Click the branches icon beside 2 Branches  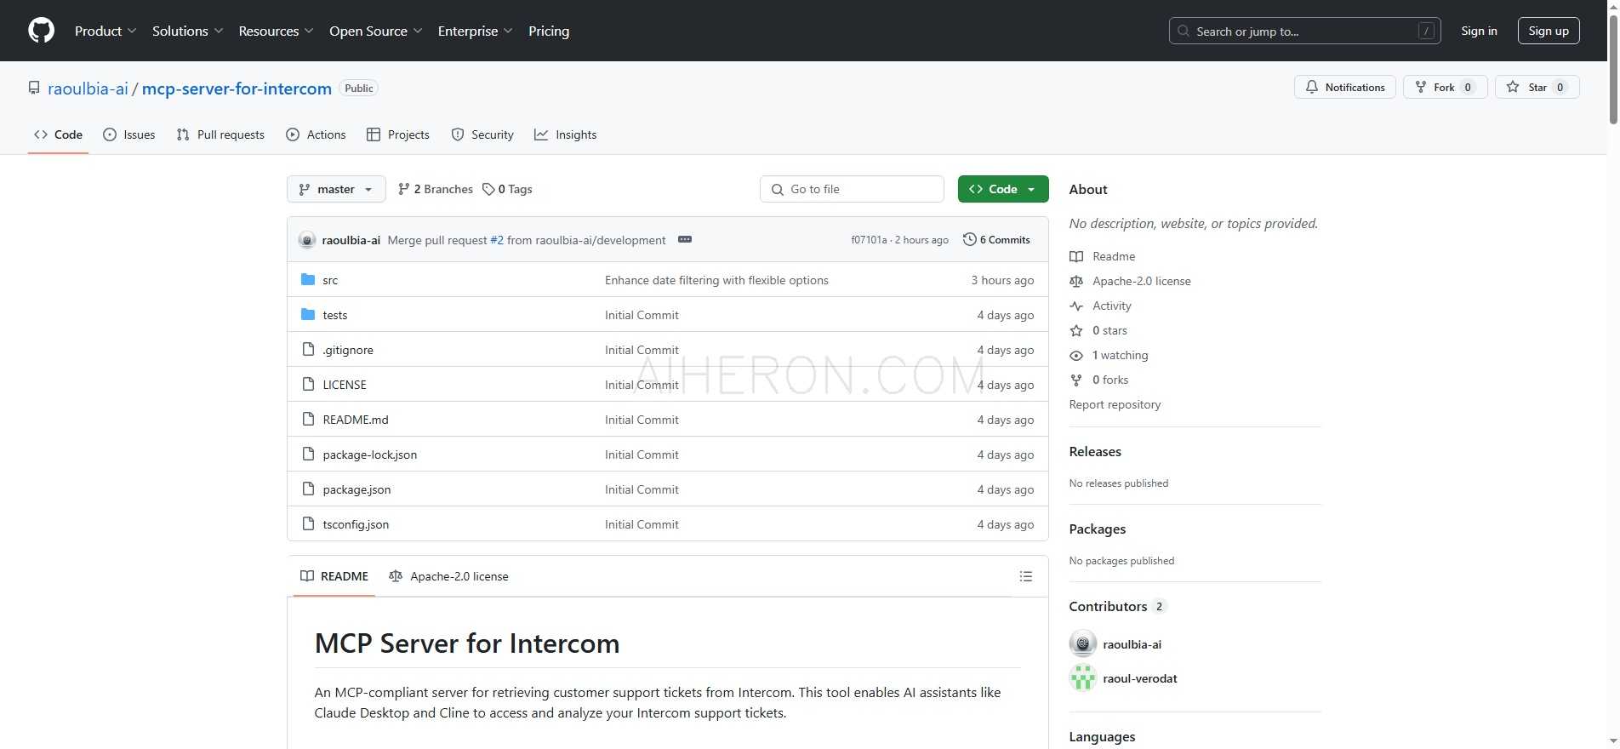[x=403, y=189]
